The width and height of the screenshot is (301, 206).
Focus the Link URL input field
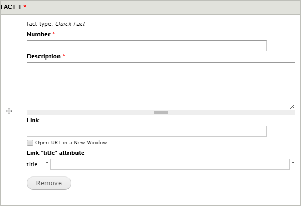147,131
